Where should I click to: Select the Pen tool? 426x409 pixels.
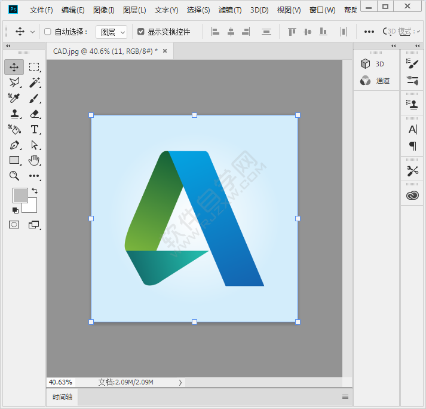click(x=14, y=145)
